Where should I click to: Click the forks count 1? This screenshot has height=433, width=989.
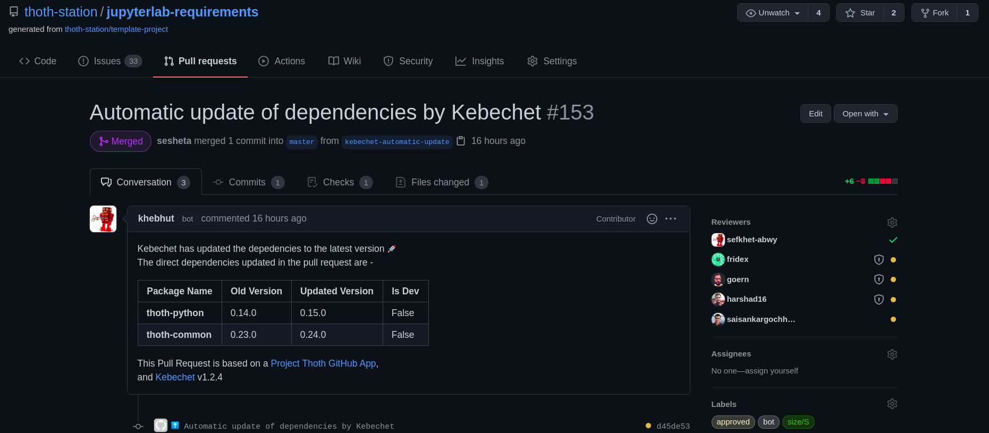coord(967,13)
